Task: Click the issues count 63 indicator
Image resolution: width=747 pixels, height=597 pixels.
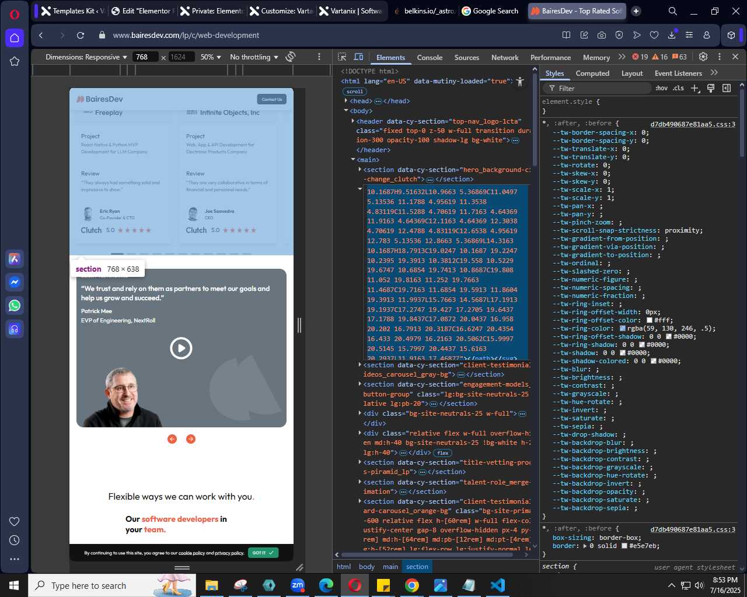Action: click(679, 57)
